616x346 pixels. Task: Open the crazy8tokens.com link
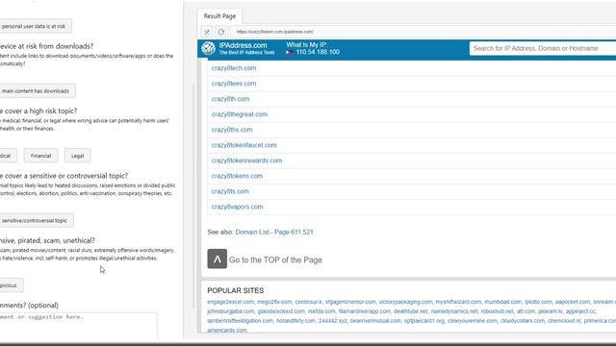237,176
